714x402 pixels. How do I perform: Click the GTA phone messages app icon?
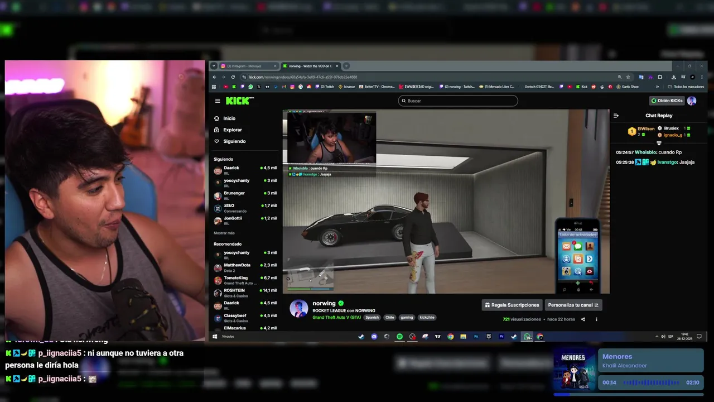coord(578,246)
